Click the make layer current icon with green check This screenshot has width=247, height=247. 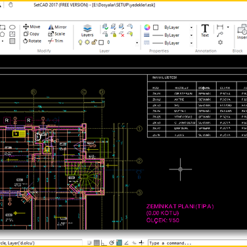coord(105,27)
